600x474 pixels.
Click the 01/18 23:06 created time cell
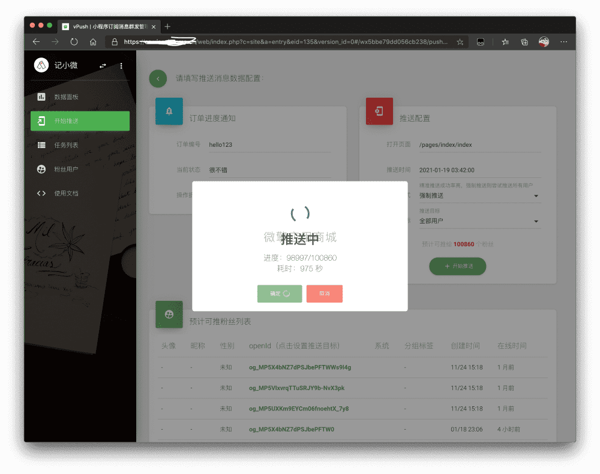click(x=466, y=429)
